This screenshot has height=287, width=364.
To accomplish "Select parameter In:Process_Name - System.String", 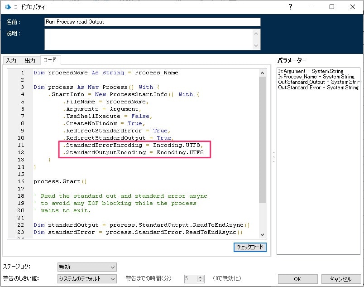I will [316, 77].
